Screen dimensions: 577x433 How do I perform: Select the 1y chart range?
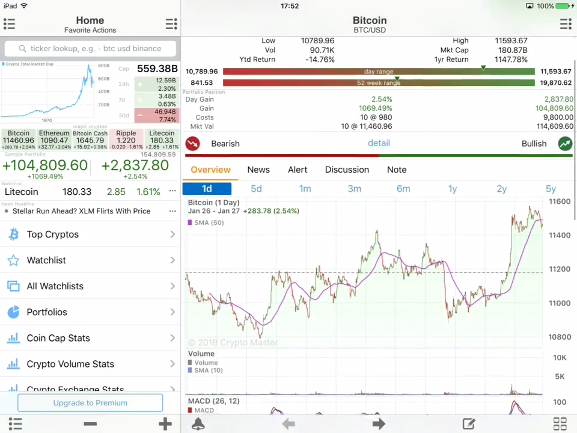click(x=452, y=189)
